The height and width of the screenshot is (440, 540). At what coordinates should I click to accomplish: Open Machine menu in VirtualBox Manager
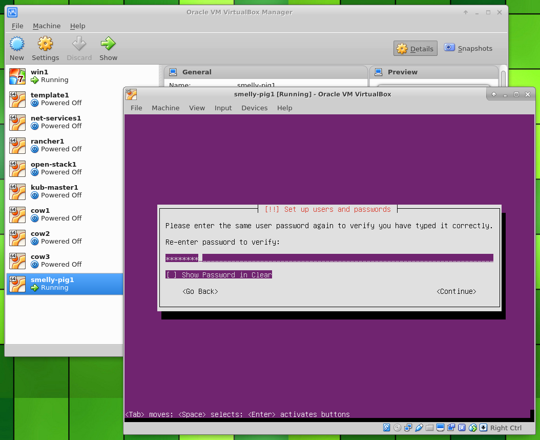(47, 26)
